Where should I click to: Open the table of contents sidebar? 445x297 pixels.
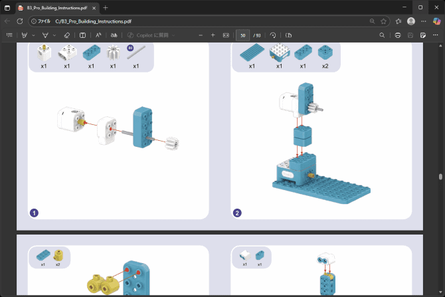point(9,35)
